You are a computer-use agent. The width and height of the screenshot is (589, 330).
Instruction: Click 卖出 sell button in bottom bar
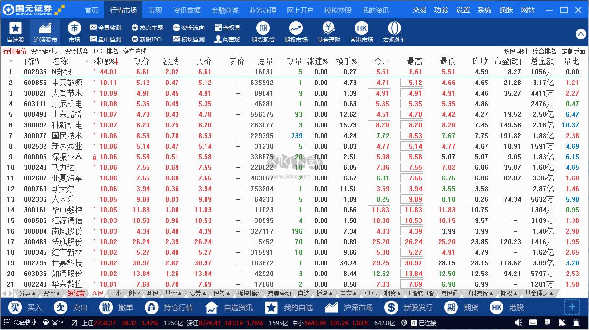tap(71, 307)
